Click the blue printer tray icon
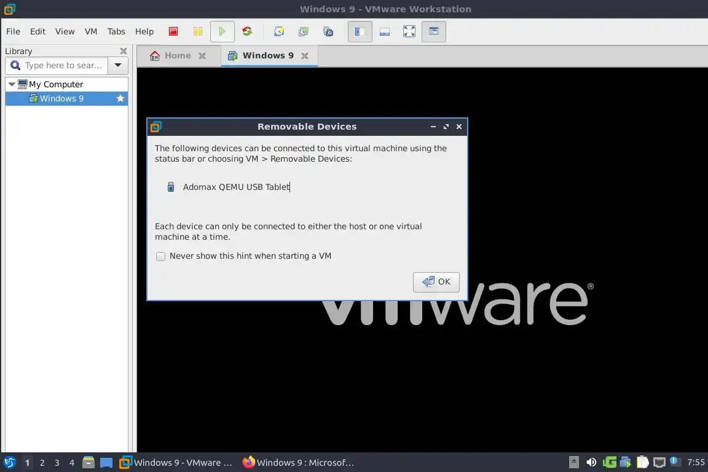 click(x=626, y=462)
